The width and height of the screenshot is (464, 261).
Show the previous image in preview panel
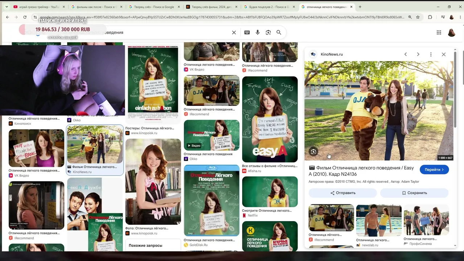click(406, 54)
